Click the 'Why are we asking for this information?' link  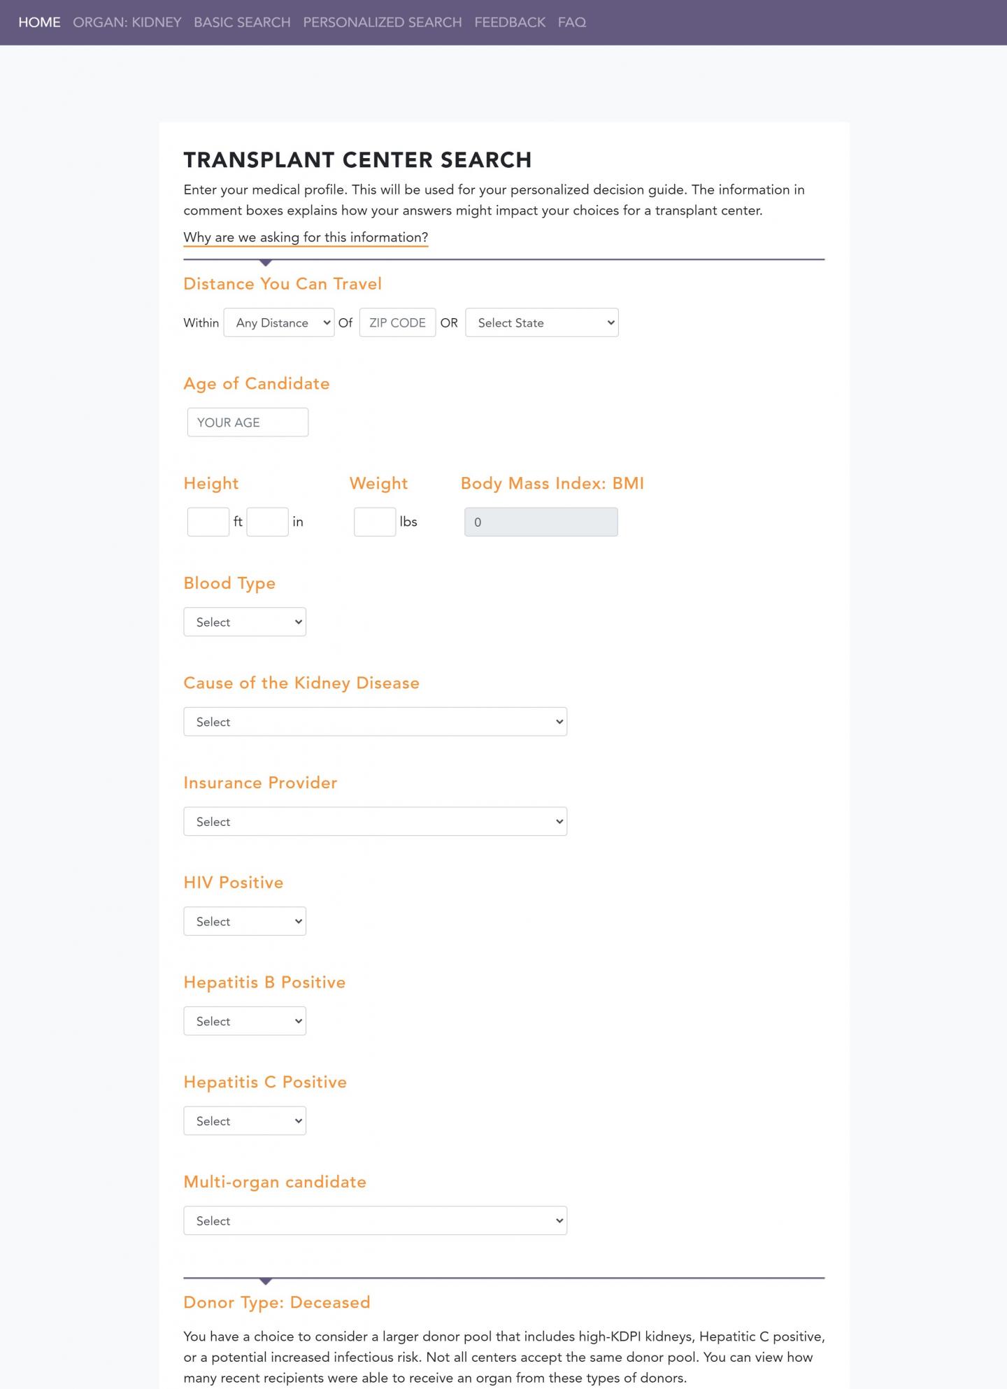306,237
